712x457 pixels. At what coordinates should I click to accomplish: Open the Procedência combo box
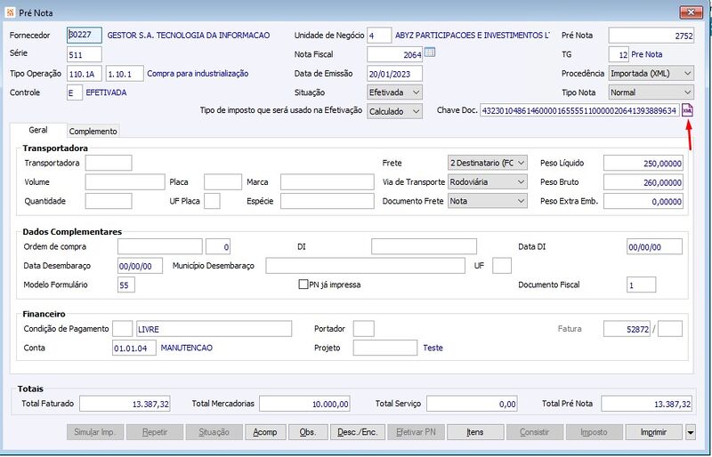click(651, 74)
